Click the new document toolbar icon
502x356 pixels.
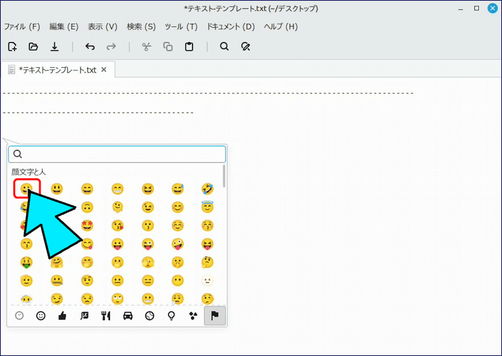tap(13, 46)
